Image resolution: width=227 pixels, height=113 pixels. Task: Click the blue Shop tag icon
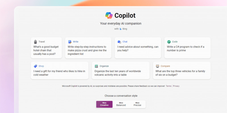35,66
